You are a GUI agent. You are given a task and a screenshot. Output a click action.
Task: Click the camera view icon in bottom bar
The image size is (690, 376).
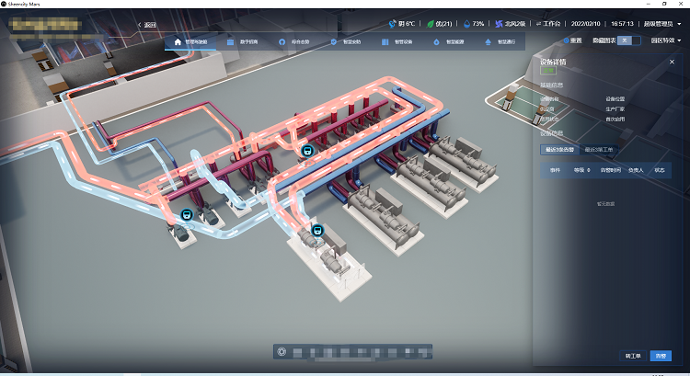pos(282,352)
